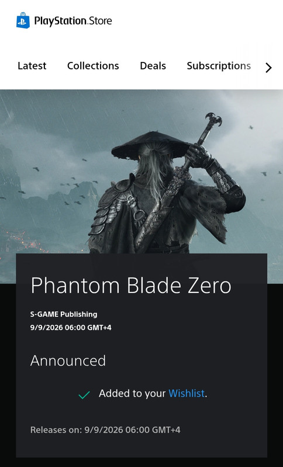Viewport: 283px width, 467px height.
Task: Click the straw hat in the artwork
Action: tap(152, 146)
